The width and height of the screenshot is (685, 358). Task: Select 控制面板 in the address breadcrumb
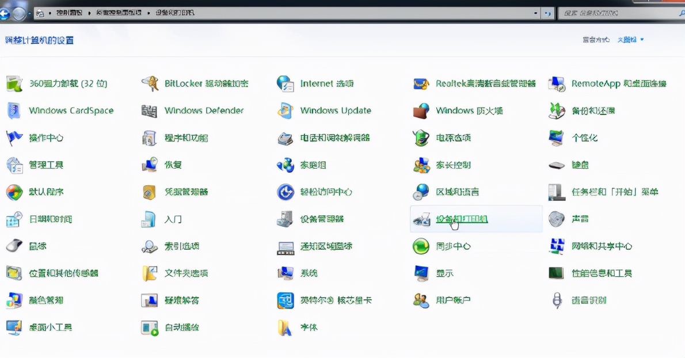tap(69, 13)
